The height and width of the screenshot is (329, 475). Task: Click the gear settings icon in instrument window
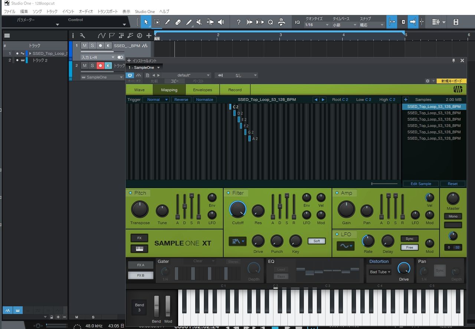coord(427,81)
